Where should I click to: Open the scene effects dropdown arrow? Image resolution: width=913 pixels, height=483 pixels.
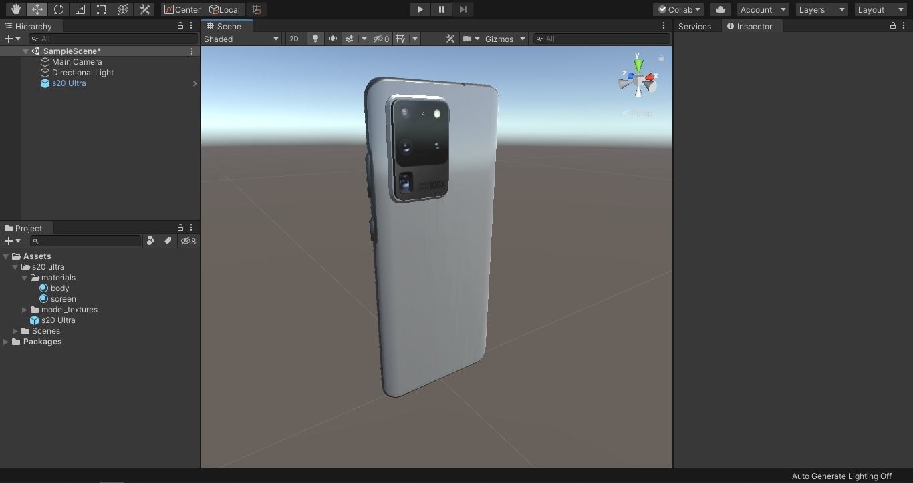click(364, 39)
